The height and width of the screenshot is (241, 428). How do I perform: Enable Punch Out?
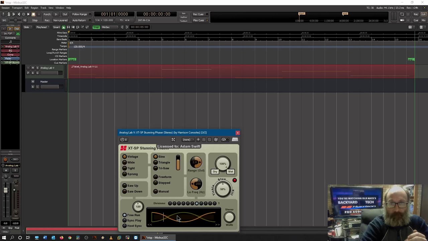pyautogui.click(x=65, y=14)
